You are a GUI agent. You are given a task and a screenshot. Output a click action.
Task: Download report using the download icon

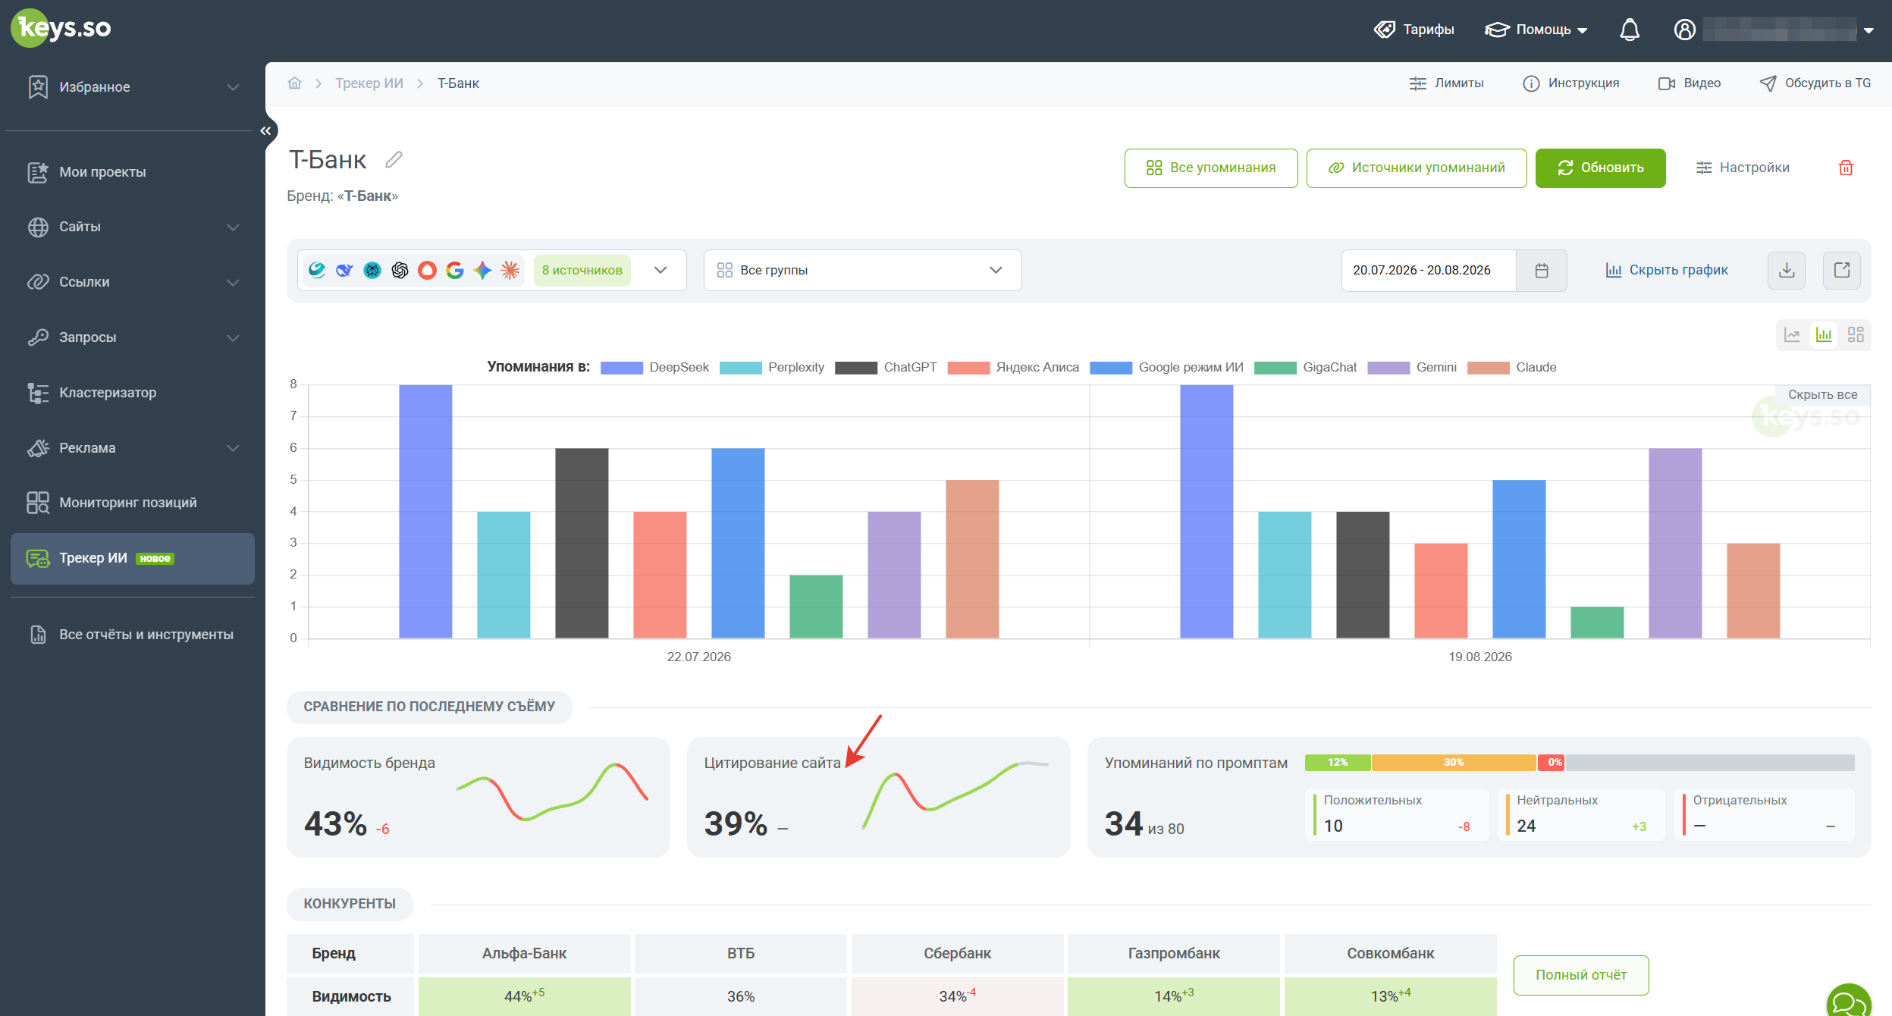(1787, 271)
